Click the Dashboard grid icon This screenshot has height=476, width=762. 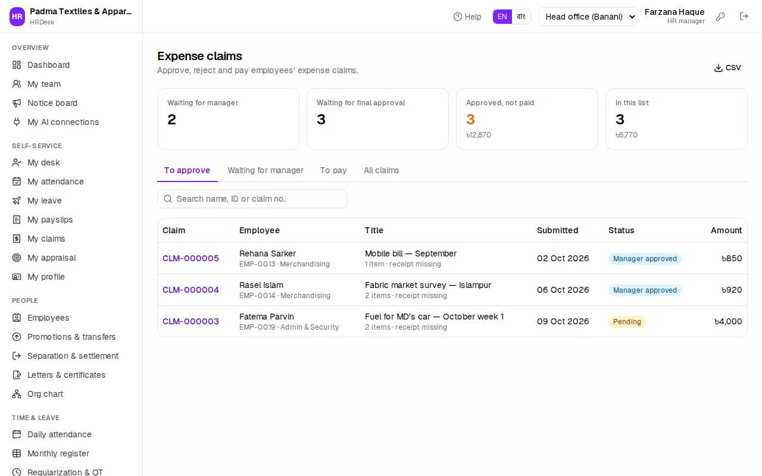[x=17, y=65]
